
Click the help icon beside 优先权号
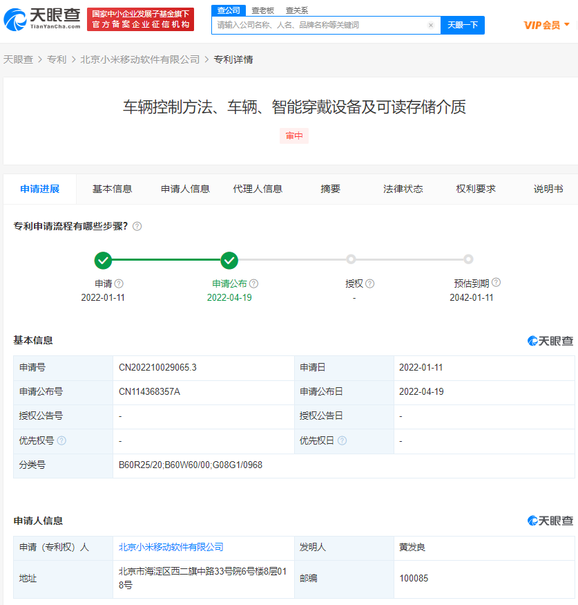tap(61, 440)
